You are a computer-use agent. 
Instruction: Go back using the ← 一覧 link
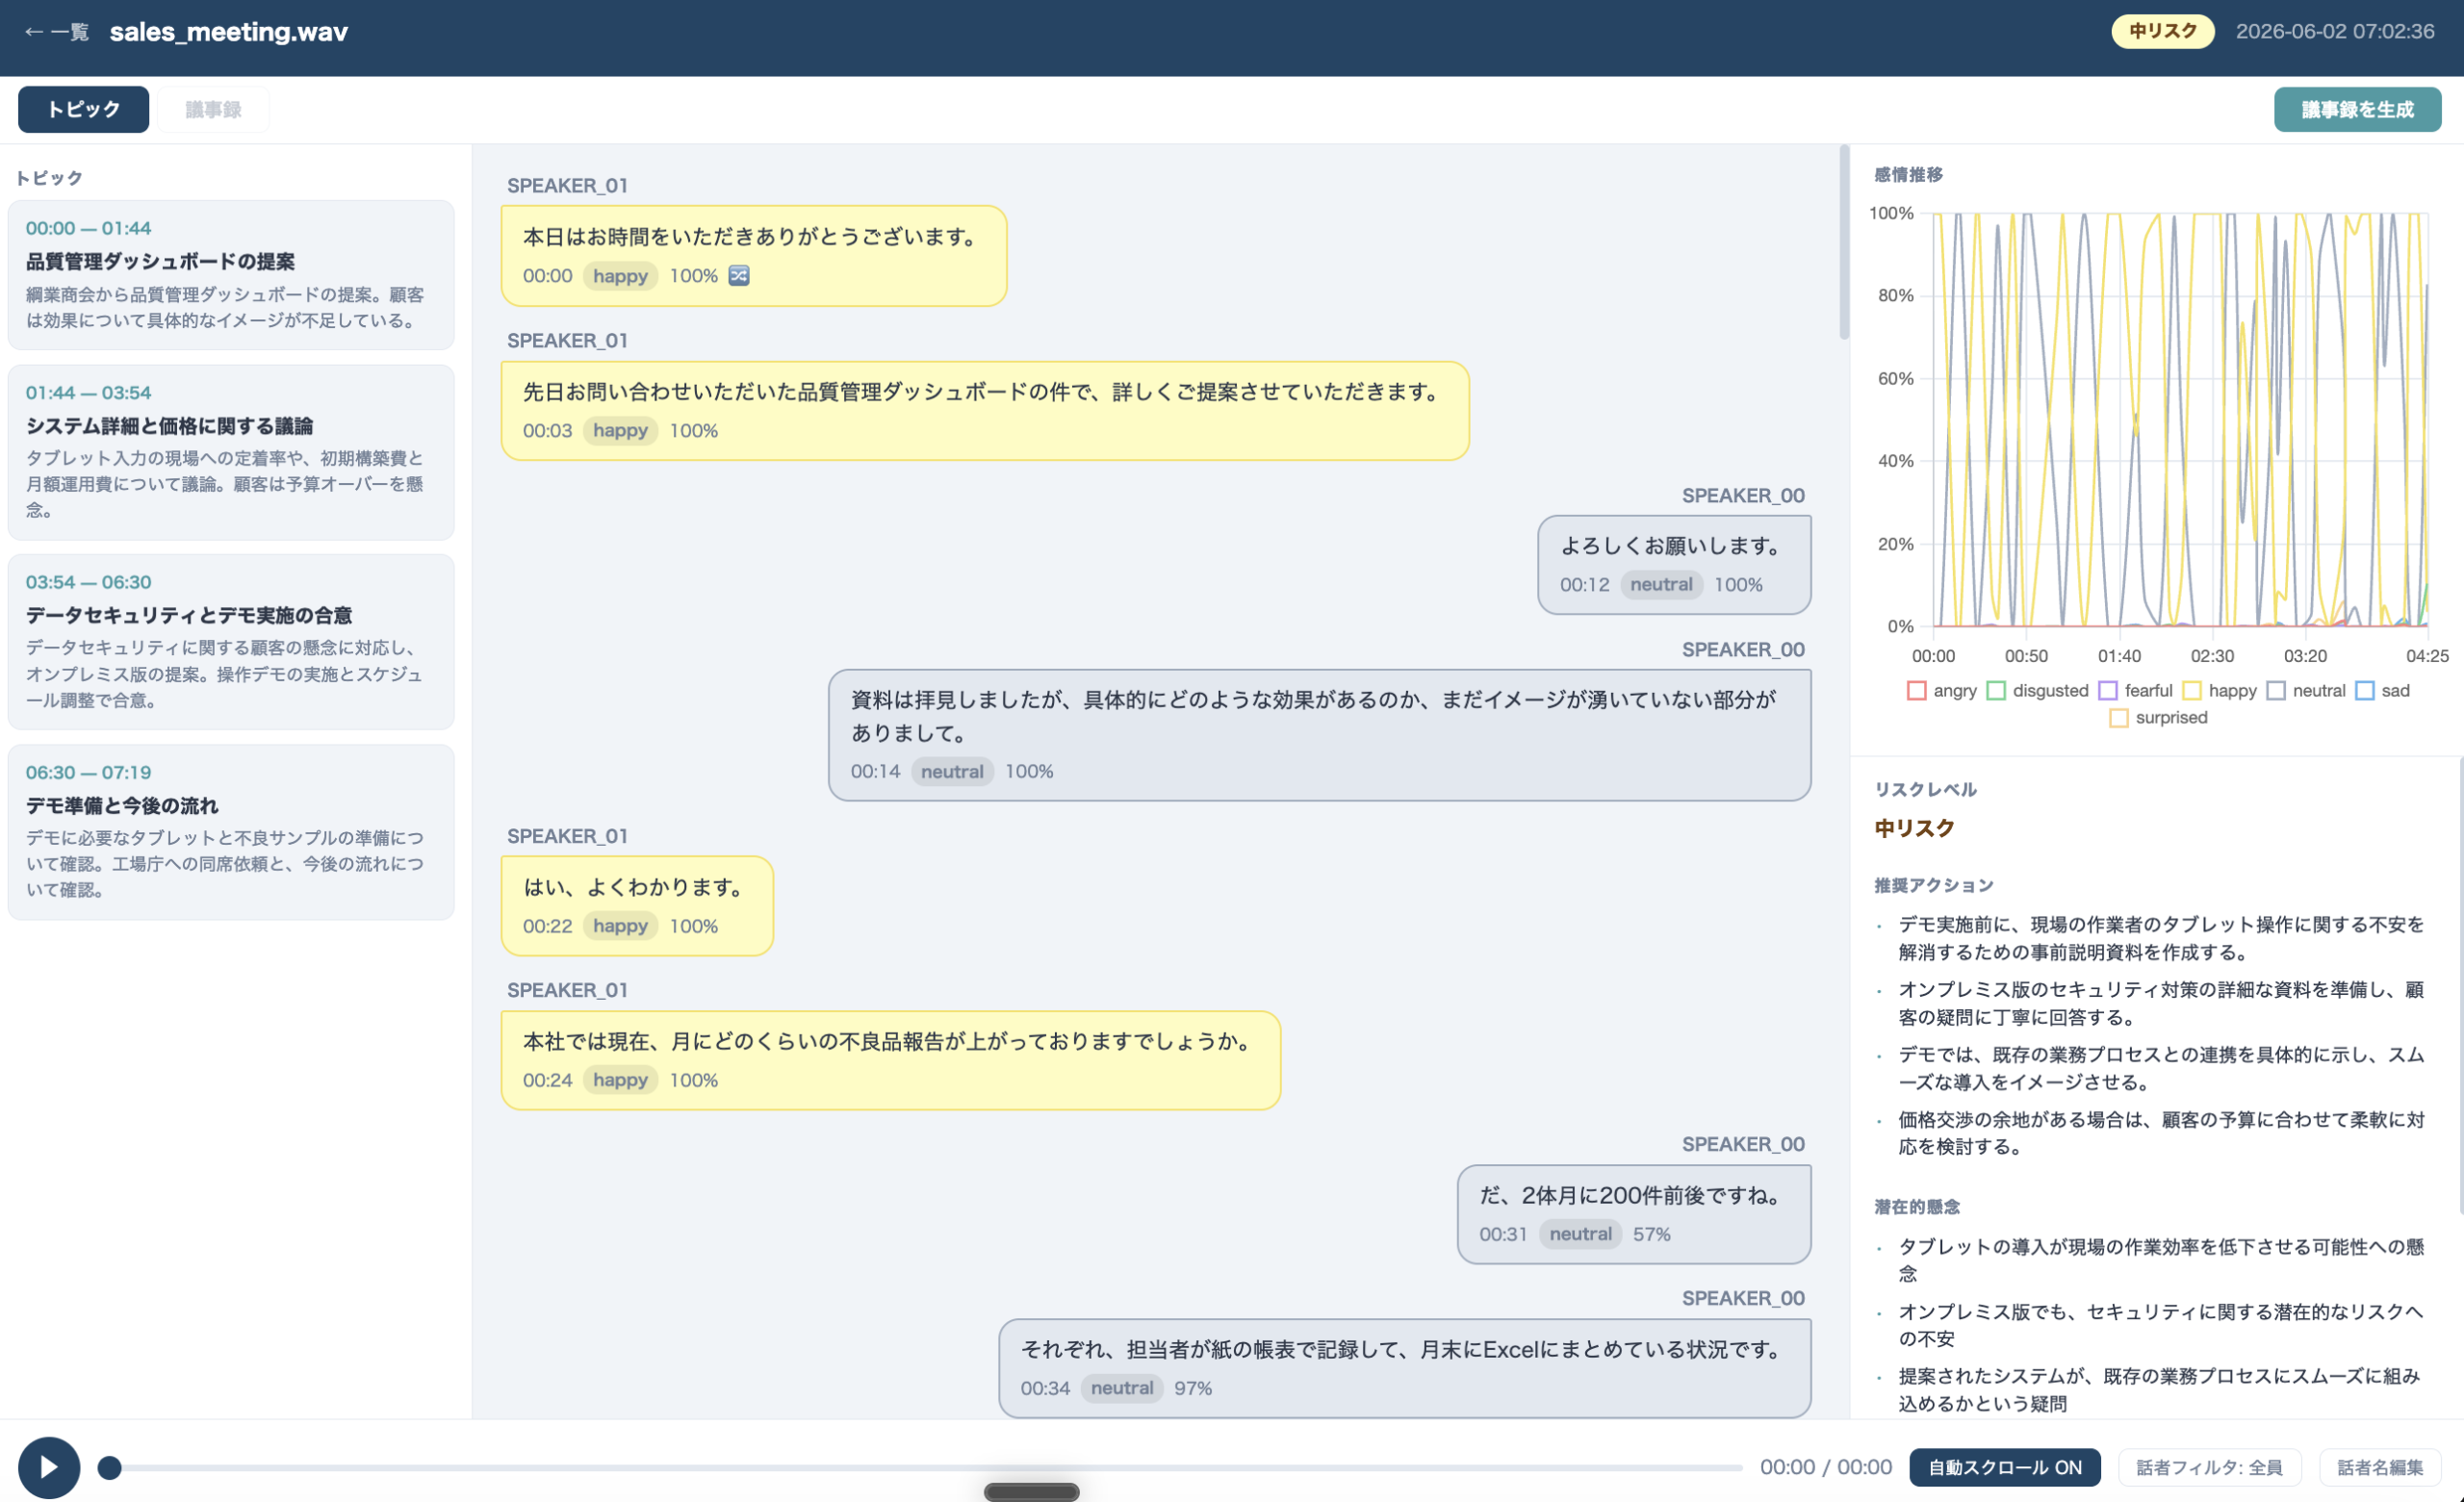click(x=56, y=32)
